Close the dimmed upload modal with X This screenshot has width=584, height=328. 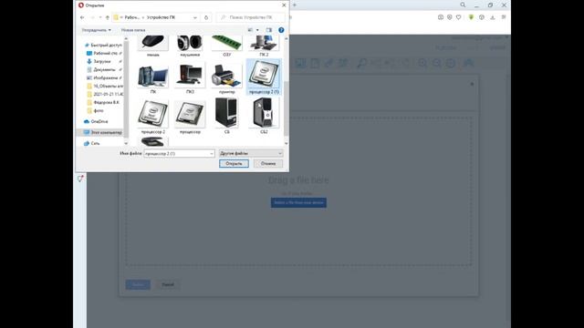pos(472,84)
